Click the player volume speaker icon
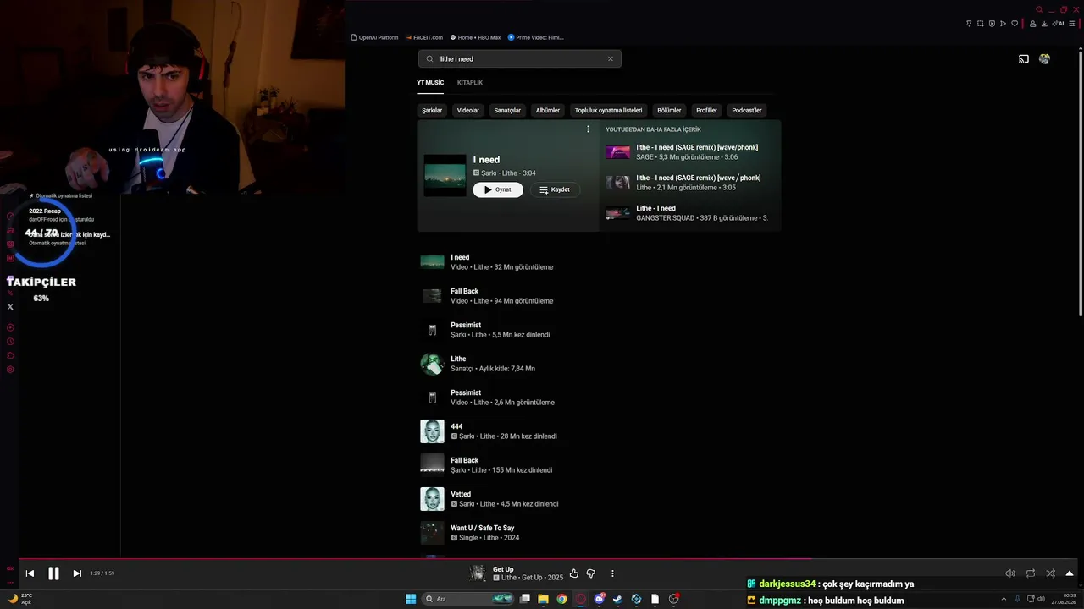Image resolution: width=1084 pixels, height=609 pixels. point(1010,573)
